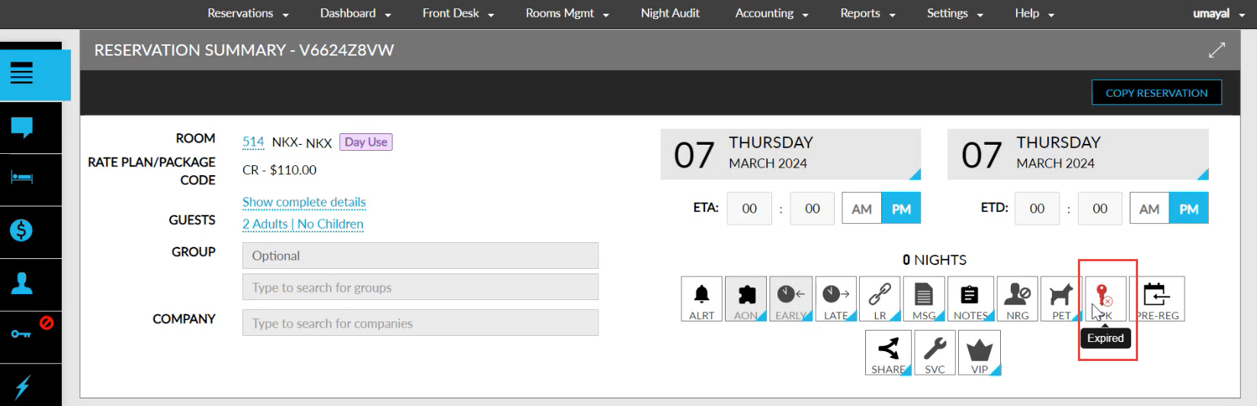
Task: Open the Front Desk dropdown menu
Action: pyautogui.click(x=458, y=13)
